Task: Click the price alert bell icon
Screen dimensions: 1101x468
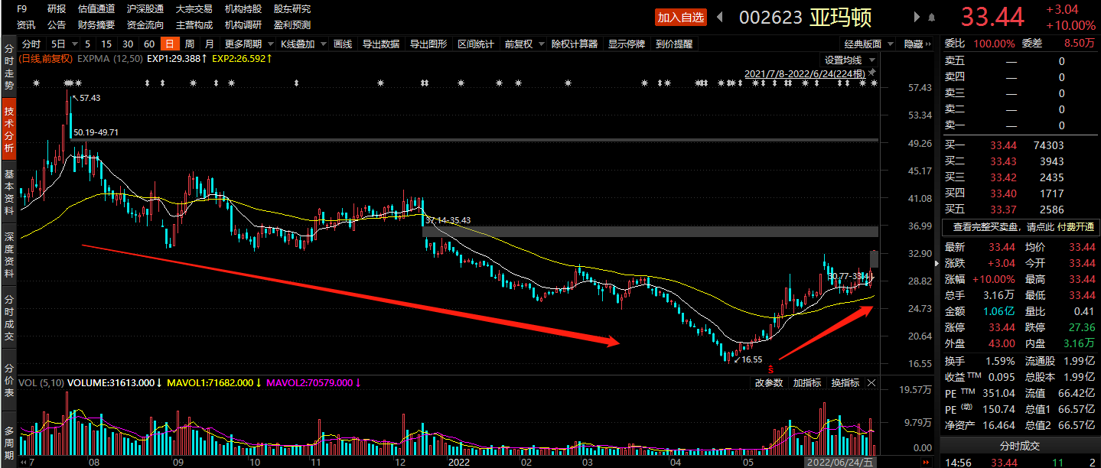Action: point(931,17)
